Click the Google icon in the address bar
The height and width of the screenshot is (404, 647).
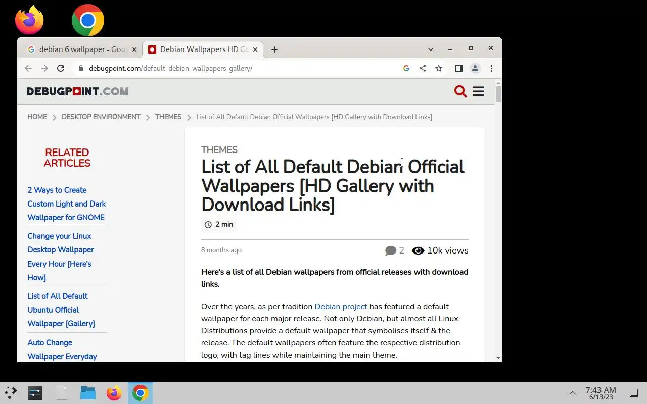point(406,68)
